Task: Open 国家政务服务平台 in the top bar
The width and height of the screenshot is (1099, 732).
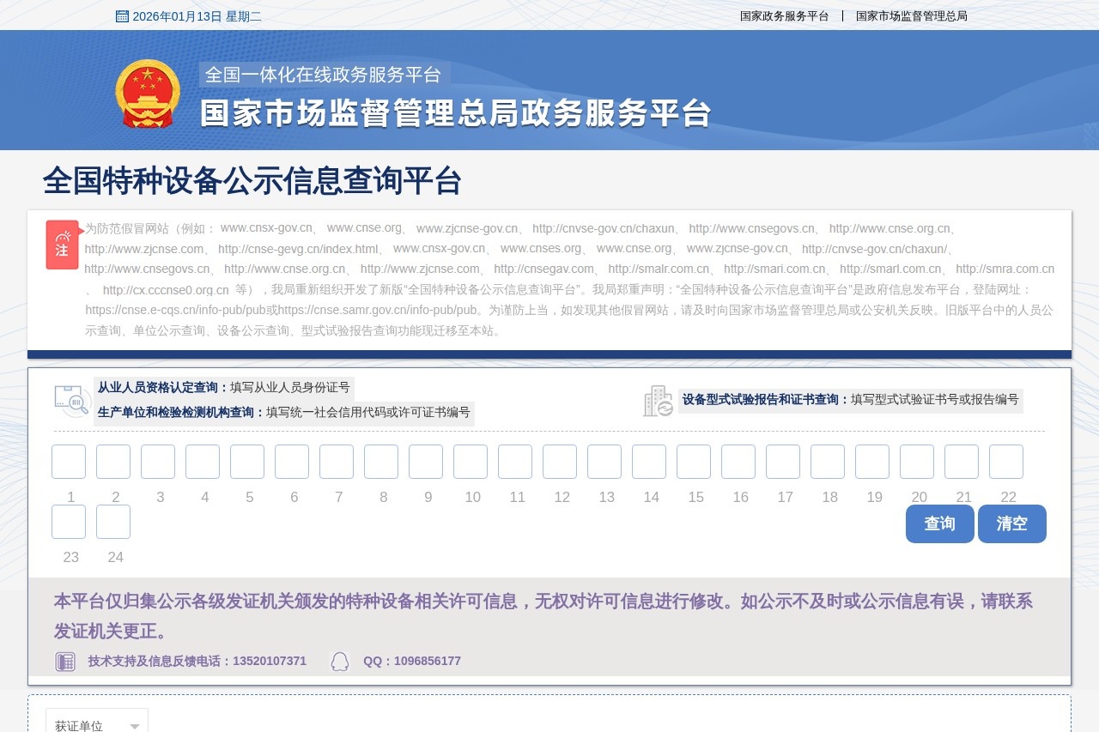Action: coord(784,15)
